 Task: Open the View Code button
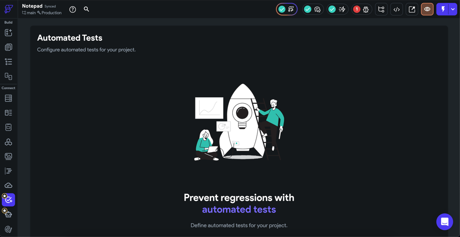(x=397, y=9)
